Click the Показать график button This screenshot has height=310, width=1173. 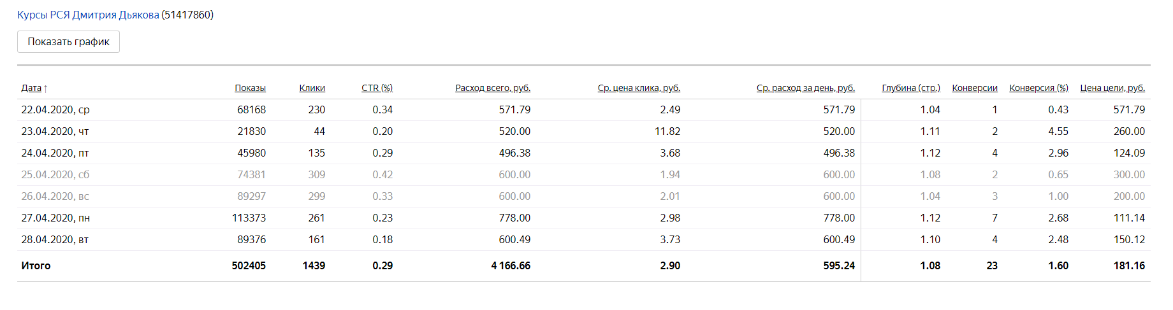click(x=68, y=41)
